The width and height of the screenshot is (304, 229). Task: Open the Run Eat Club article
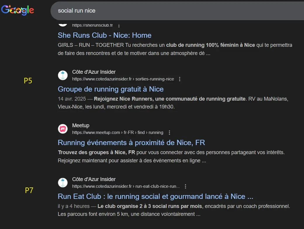tap(154, 196)
